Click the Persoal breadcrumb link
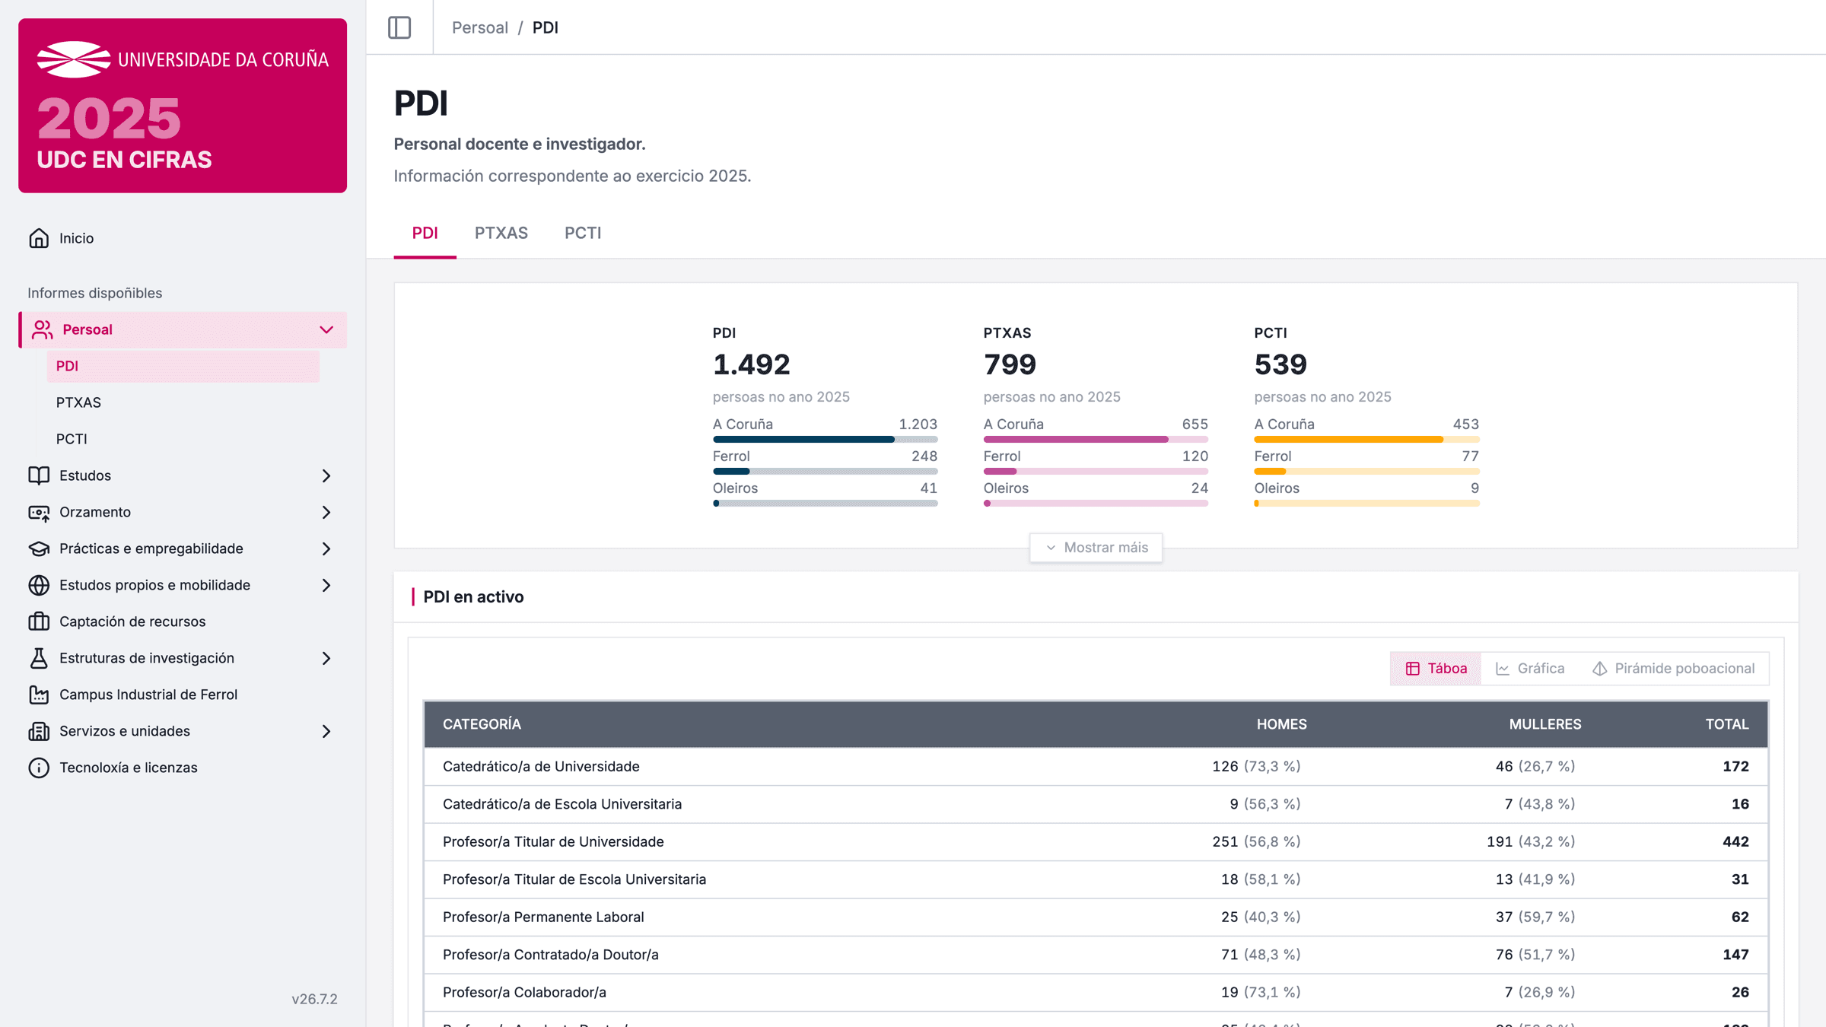Image resolution: width=1826 pixels, height=1027 pixels. [480, 27]
